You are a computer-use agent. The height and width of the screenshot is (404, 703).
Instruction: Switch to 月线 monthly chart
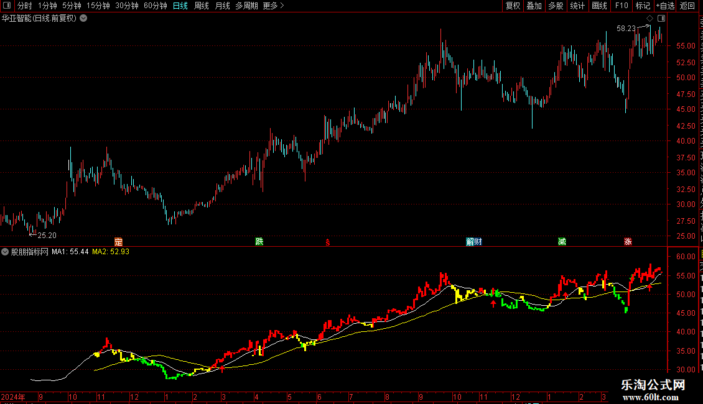click(222, 6)
